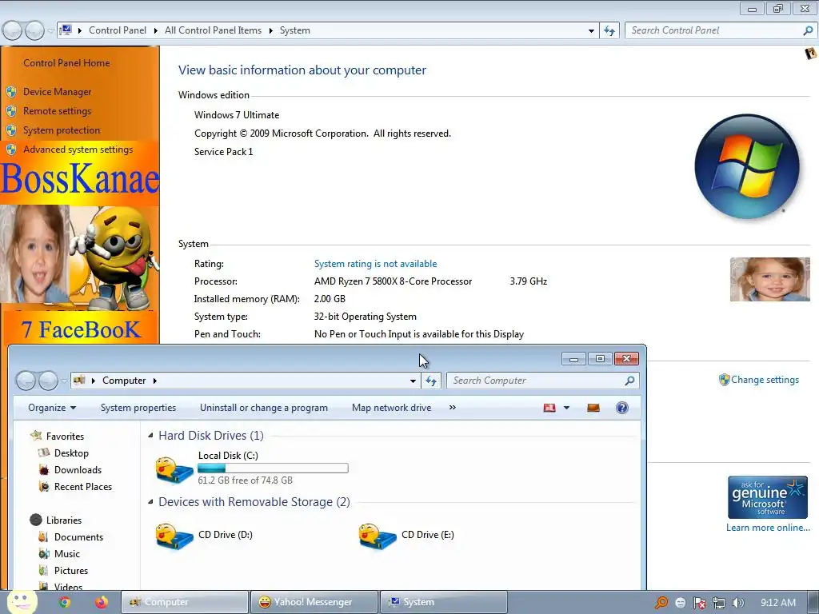This screenshot has height=614, width=819.
Task: Collapse Devices with Removable Storage group
Action: (150, 502)
